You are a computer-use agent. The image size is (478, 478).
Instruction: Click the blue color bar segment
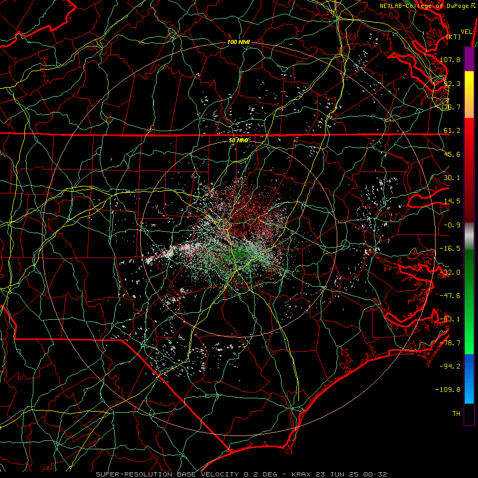pos(469,379)
